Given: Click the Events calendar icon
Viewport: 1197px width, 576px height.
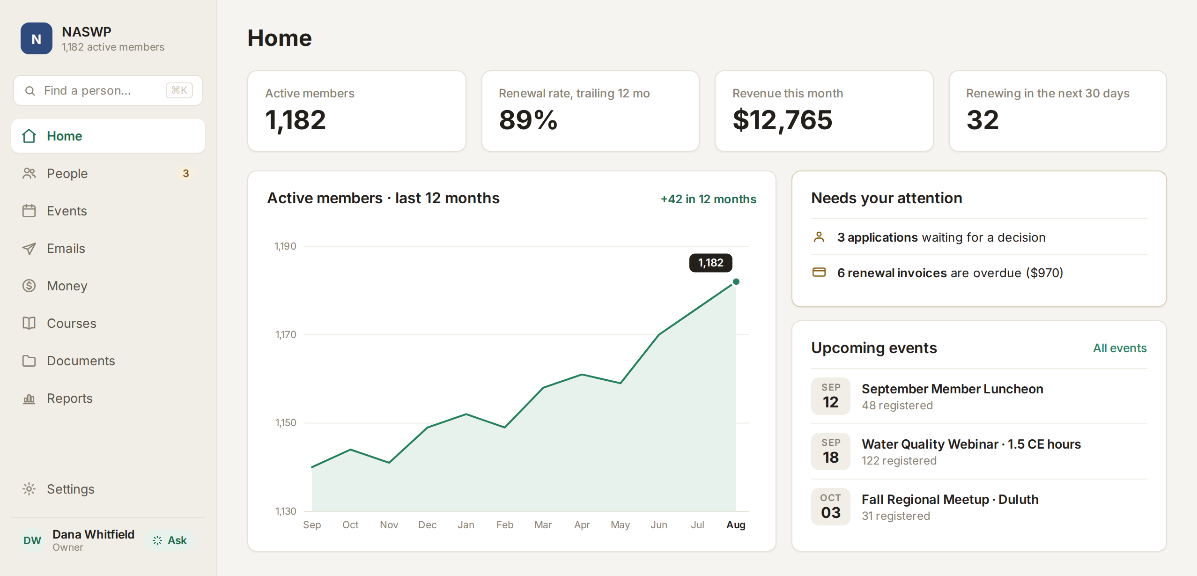Looking at the screenshot, I should click(x=29, y=211).
